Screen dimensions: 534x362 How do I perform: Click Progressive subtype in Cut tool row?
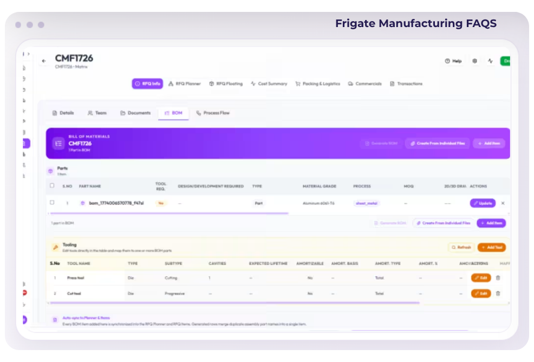175,294
